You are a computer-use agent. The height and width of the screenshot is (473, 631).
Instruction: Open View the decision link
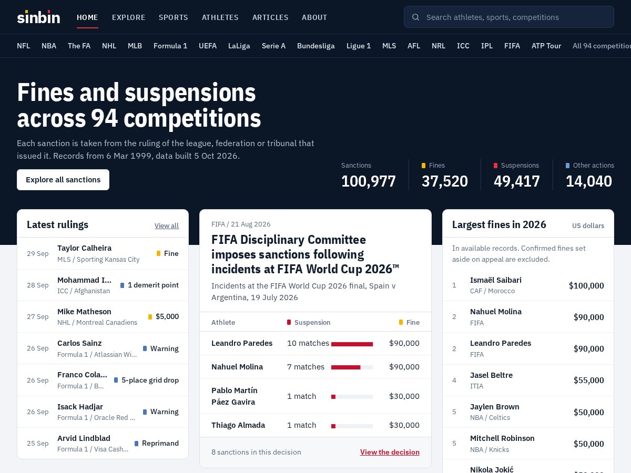point(390,452)
